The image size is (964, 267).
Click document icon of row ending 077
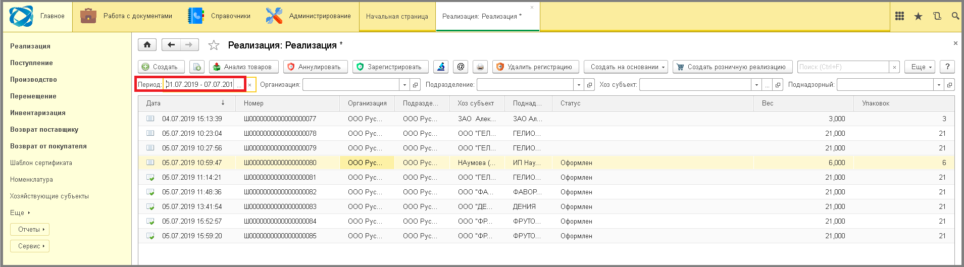pyautogui.click(x=150, y=119)
